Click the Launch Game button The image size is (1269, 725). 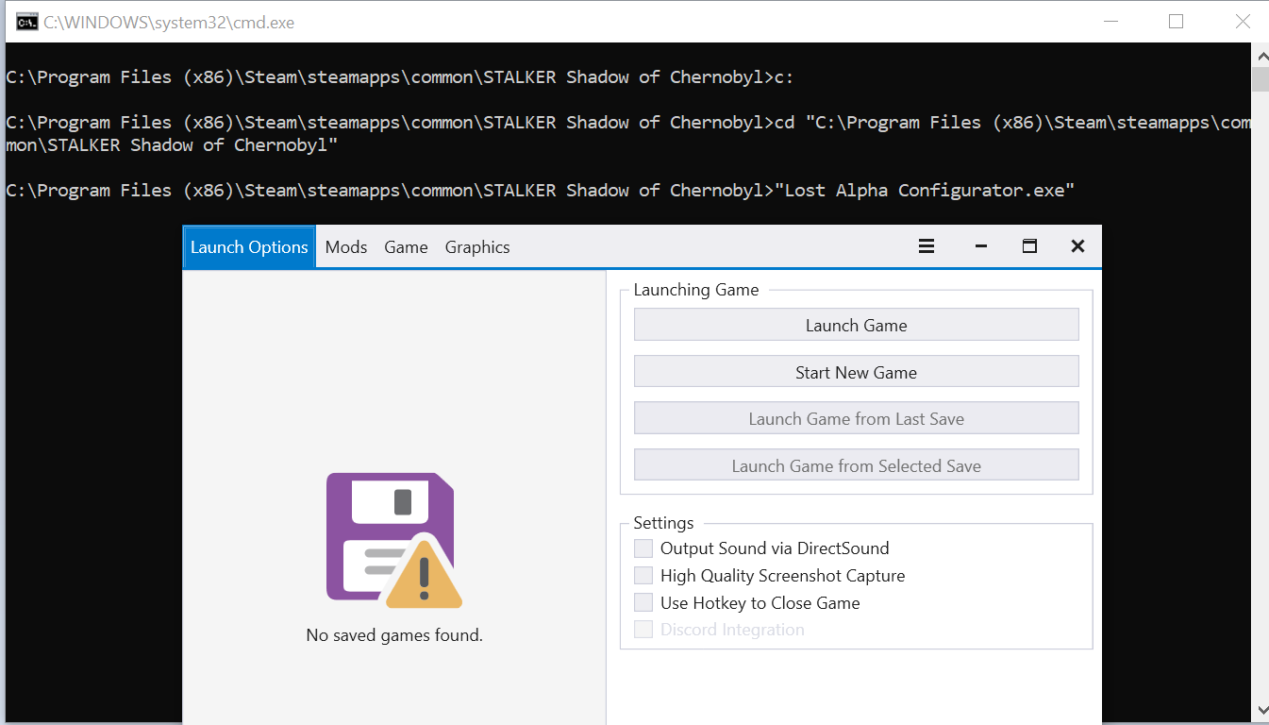click(857, 325)
